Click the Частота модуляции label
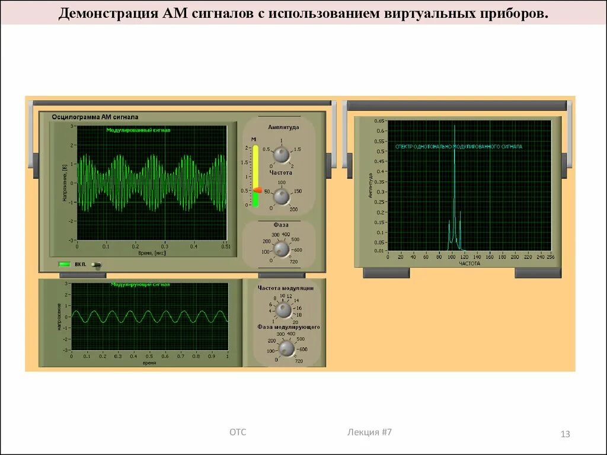 (286, 288)
